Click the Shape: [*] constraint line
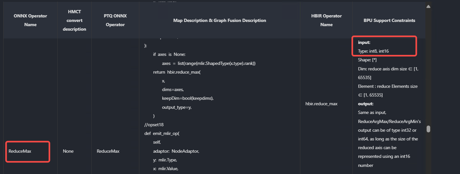Screen dimensions: 460x174 [x=367, y=60]
